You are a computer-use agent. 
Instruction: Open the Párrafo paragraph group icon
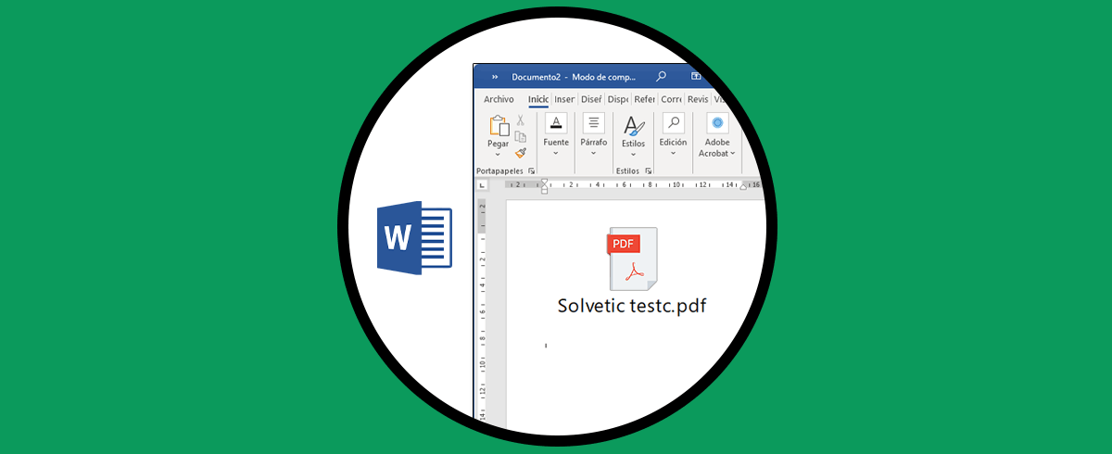(x=594, y=123)
